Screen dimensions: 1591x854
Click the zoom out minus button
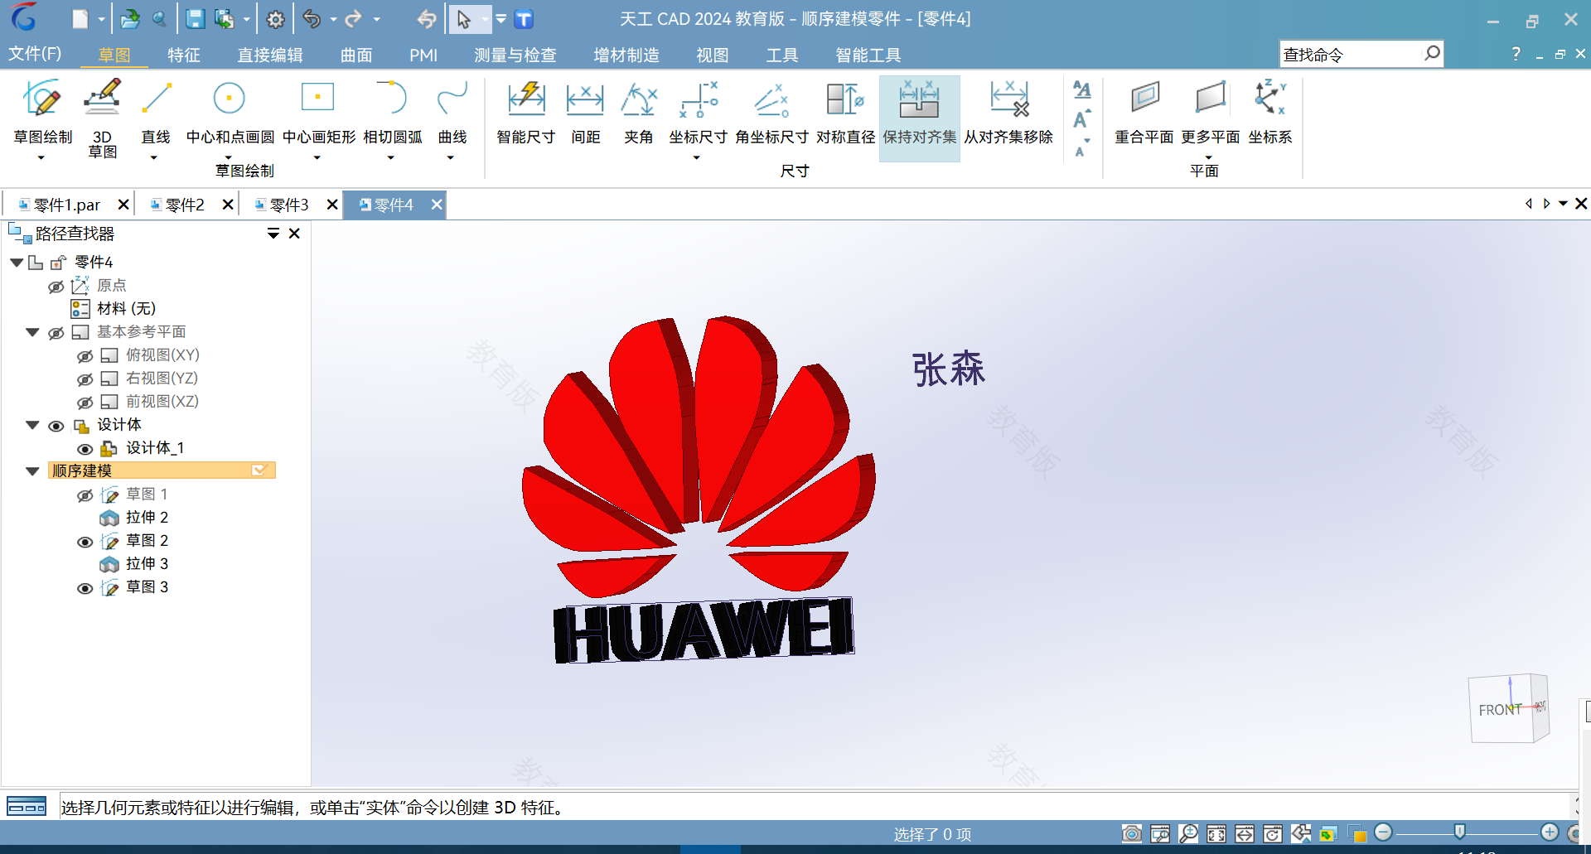point(1383,832)
